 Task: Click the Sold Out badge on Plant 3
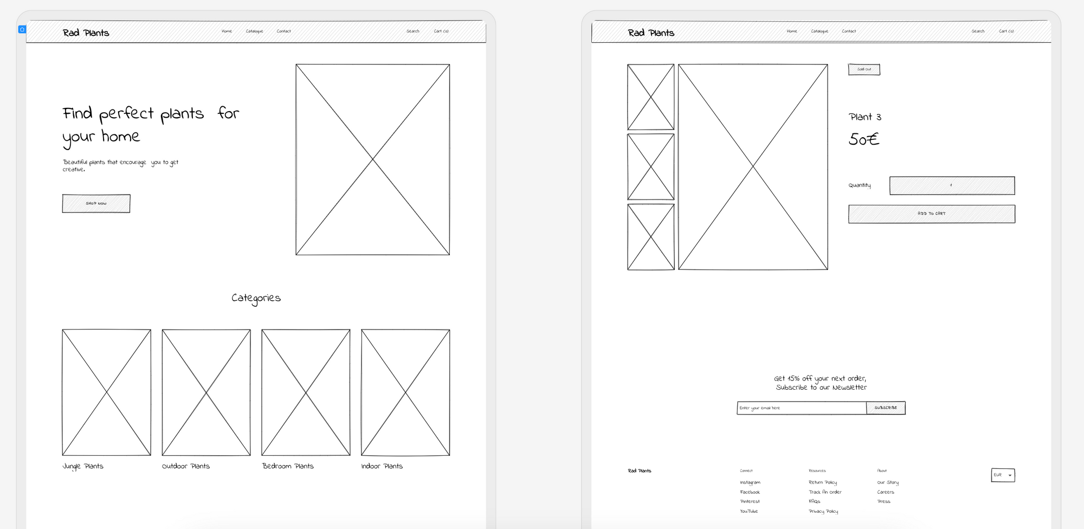(x=864, y=69)
